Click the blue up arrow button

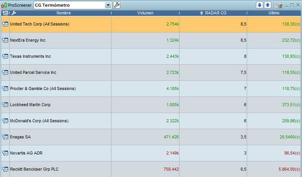click(268, 5)
